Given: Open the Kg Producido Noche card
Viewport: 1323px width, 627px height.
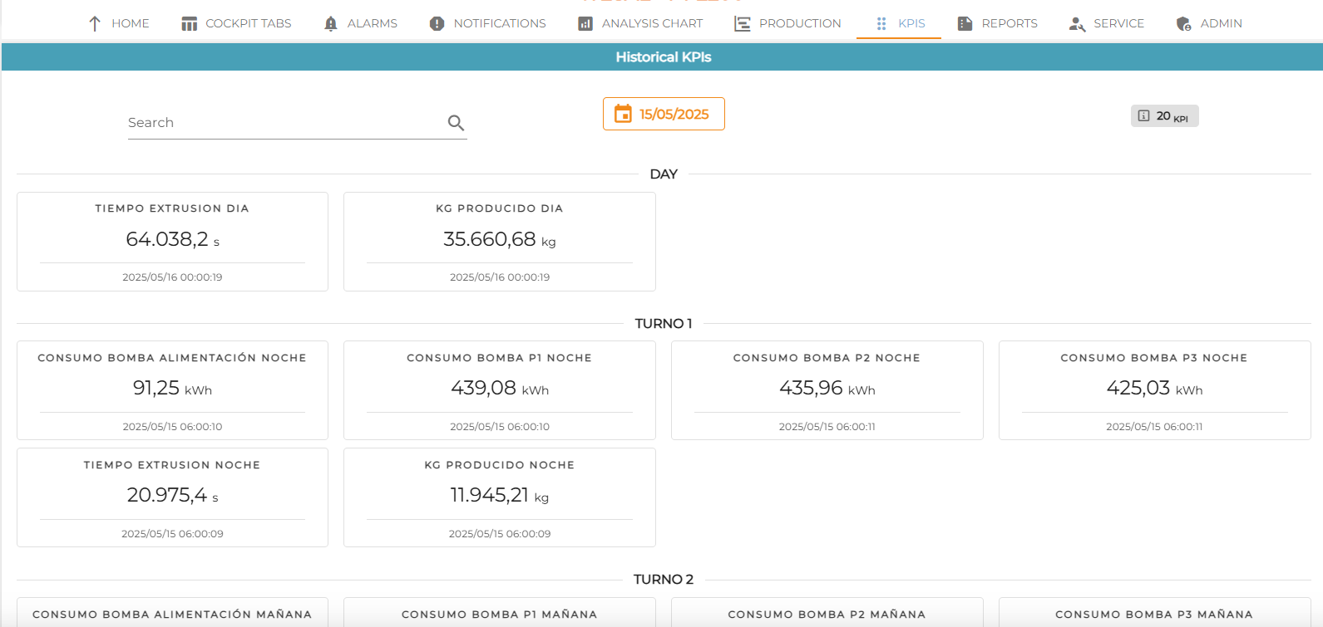Looking at the screenshot, I should [x=500, y=497].
